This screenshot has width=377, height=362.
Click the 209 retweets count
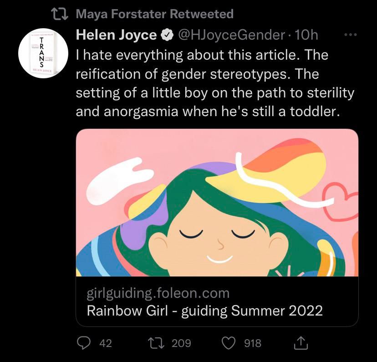[181, 343]
